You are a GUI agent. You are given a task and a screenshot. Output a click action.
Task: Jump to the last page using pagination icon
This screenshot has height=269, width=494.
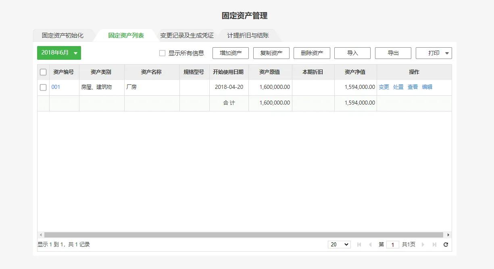pos(434,244)
